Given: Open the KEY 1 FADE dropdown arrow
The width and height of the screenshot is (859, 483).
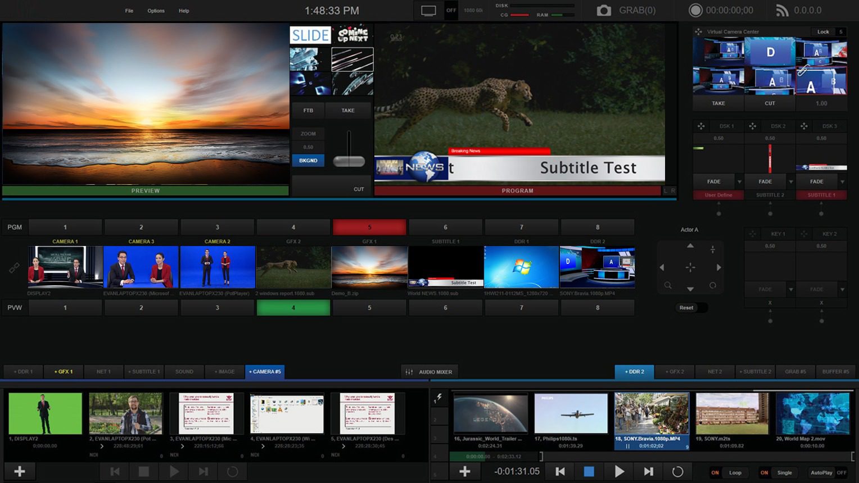Looking at the screenshot, I should tap(791, 289).
